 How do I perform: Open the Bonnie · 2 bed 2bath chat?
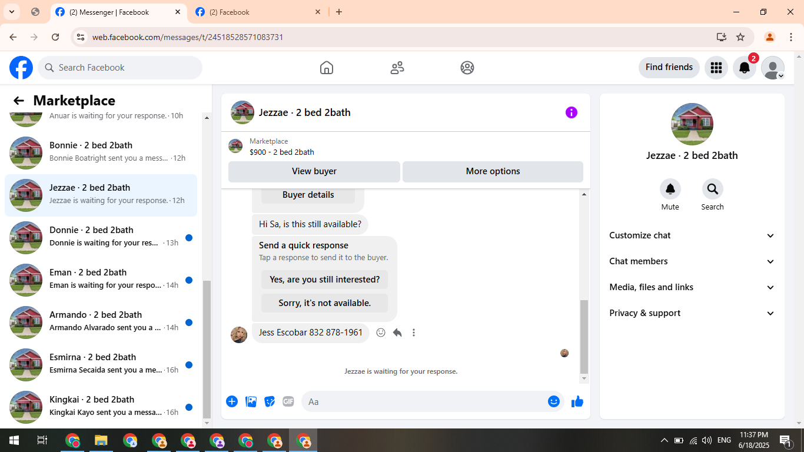coord(101,153)
